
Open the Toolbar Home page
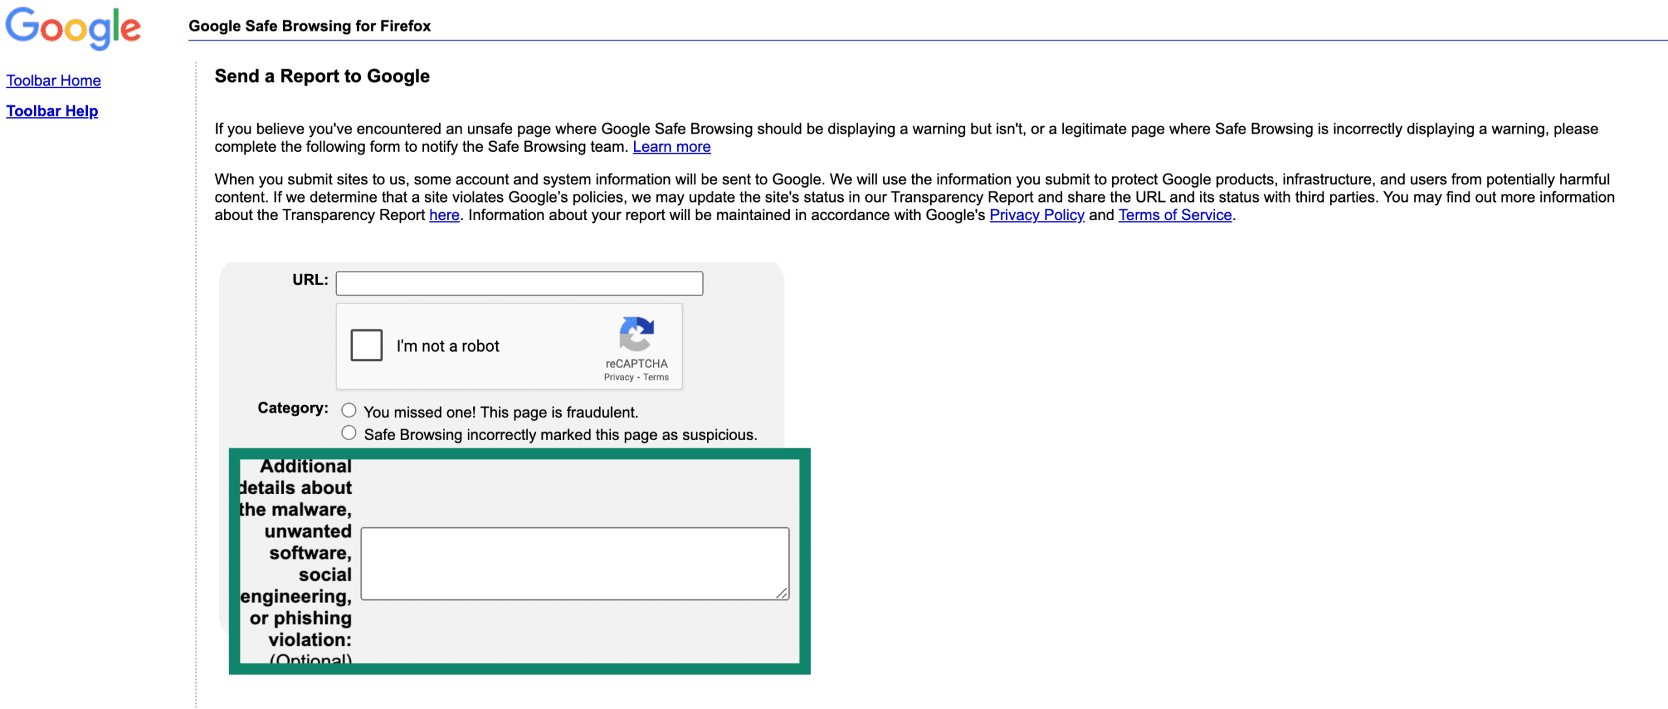tap(53, 80)
